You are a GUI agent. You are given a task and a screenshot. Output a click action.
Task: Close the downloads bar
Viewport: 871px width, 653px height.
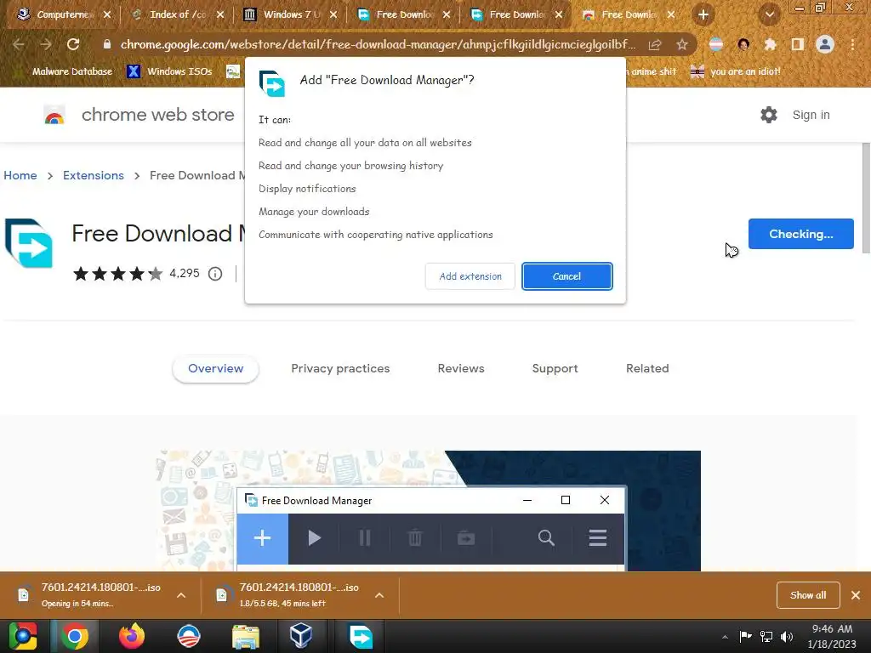[x=856, y=595]
